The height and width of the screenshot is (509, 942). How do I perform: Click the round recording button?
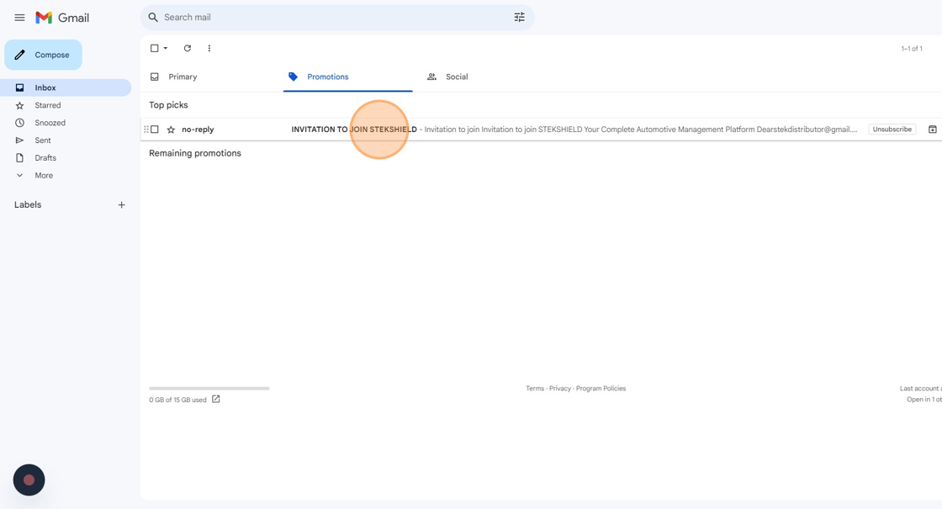(29, 480)
